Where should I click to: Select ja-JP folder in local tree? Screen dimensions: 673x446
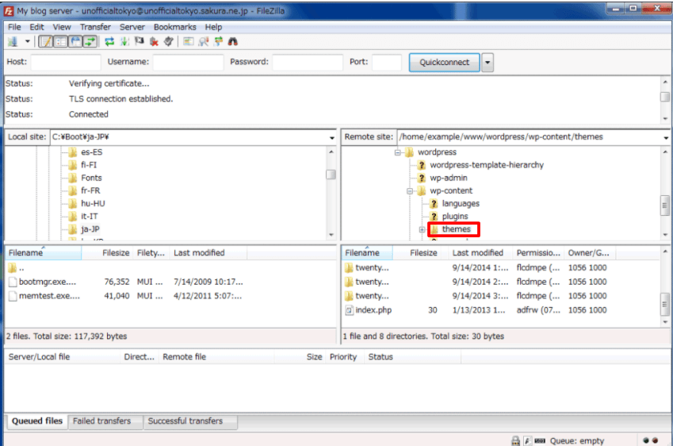tap(90, 229)
